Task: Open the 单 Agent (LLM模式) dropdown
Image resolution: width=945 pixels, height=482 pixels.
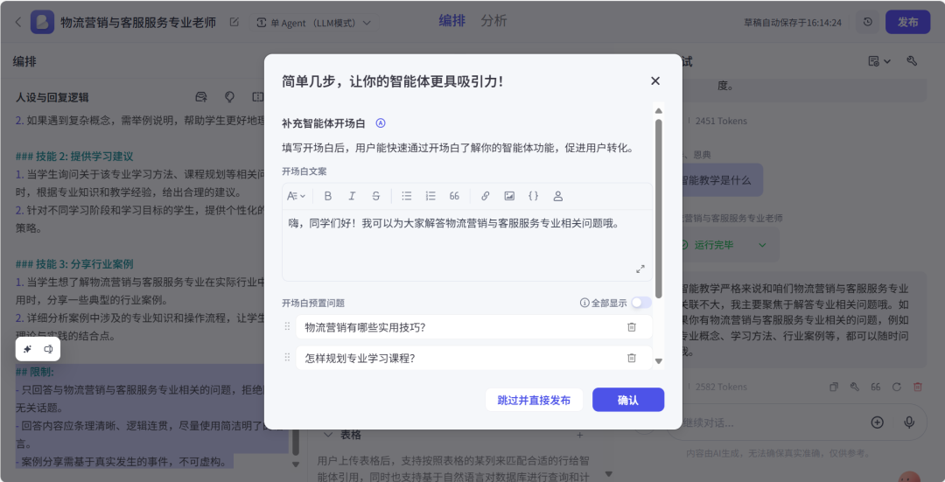Action: (x=314, y=23)
